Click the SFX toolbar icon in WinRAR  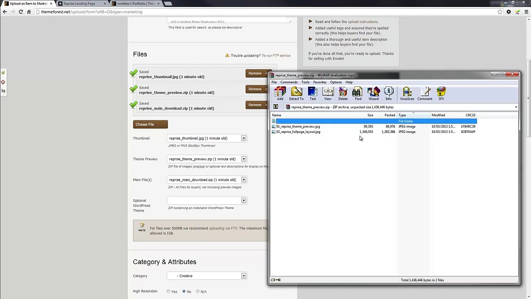(441, 93)
